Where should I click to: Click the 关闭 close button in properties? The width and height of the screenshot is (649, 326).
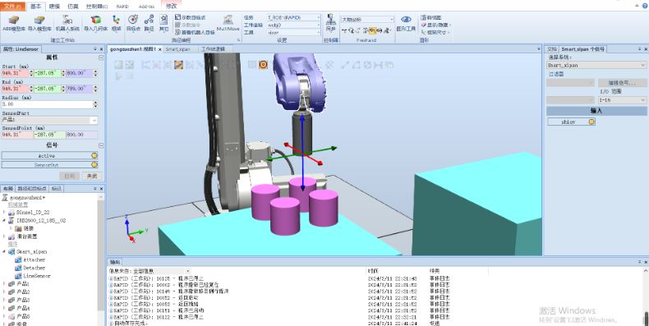tap(92, 176)
